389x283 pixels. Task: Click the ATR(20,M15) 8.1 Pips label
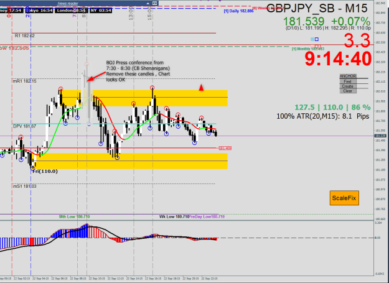323,116
